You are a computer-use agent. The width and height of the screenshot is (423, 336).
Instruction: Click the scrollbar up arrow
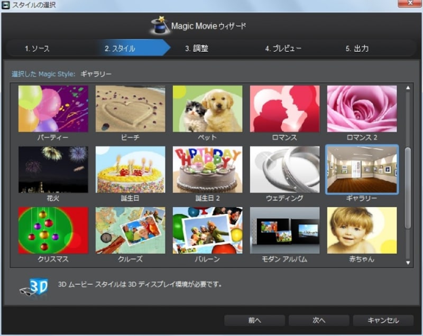(x=408, y=88)
